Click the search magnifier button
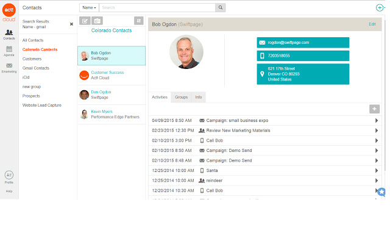 click(x=221, y=7)
